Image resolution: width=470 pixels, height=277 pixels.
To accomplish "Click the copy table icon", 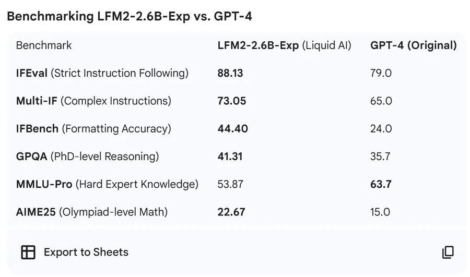I will point(448,252).
